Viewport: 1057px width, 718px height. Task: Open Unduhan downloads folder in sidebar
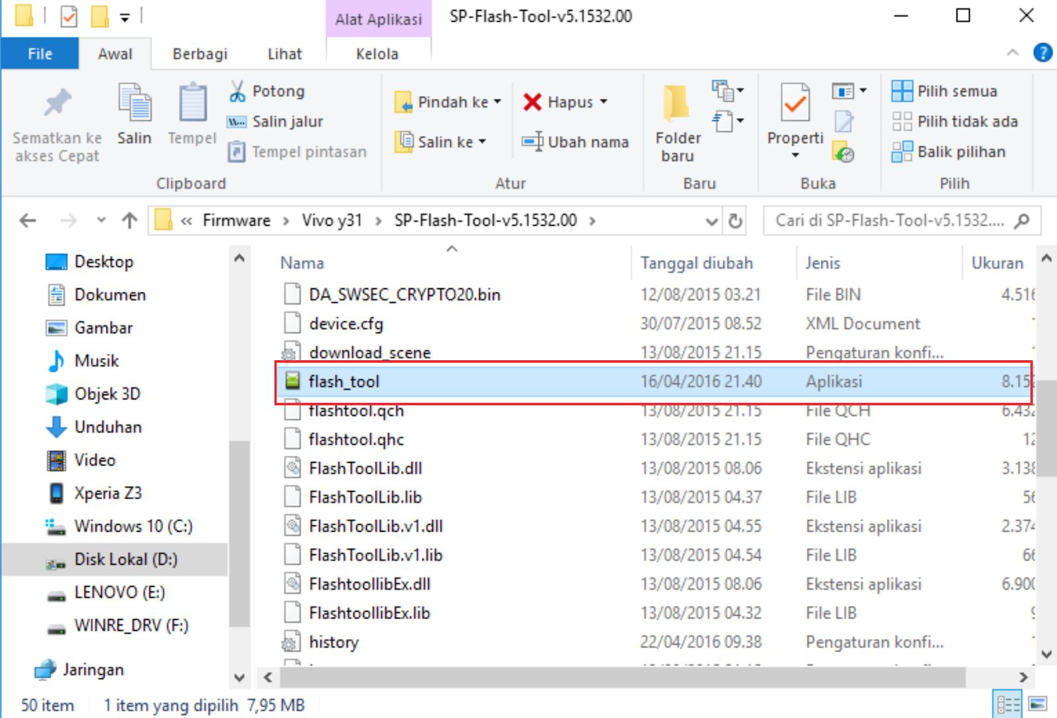pyautogui.click(x=94, y=427)
